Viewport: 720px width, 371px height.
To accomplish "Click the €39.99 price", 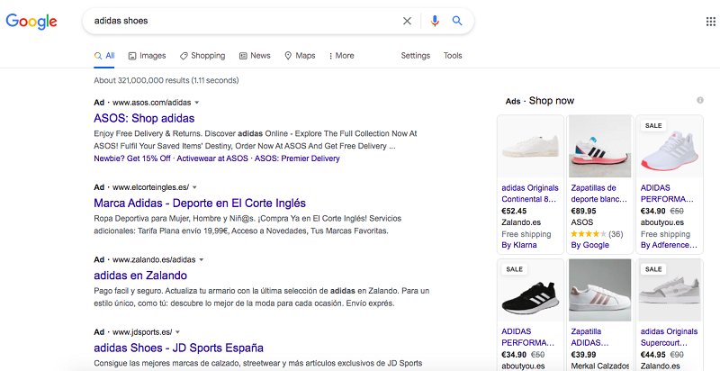I will [x=583, y=355].
